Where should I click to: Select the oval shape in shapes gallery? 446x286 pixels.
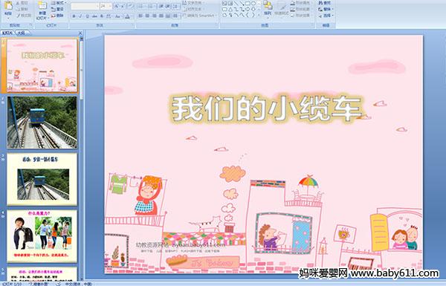(254, 3)
